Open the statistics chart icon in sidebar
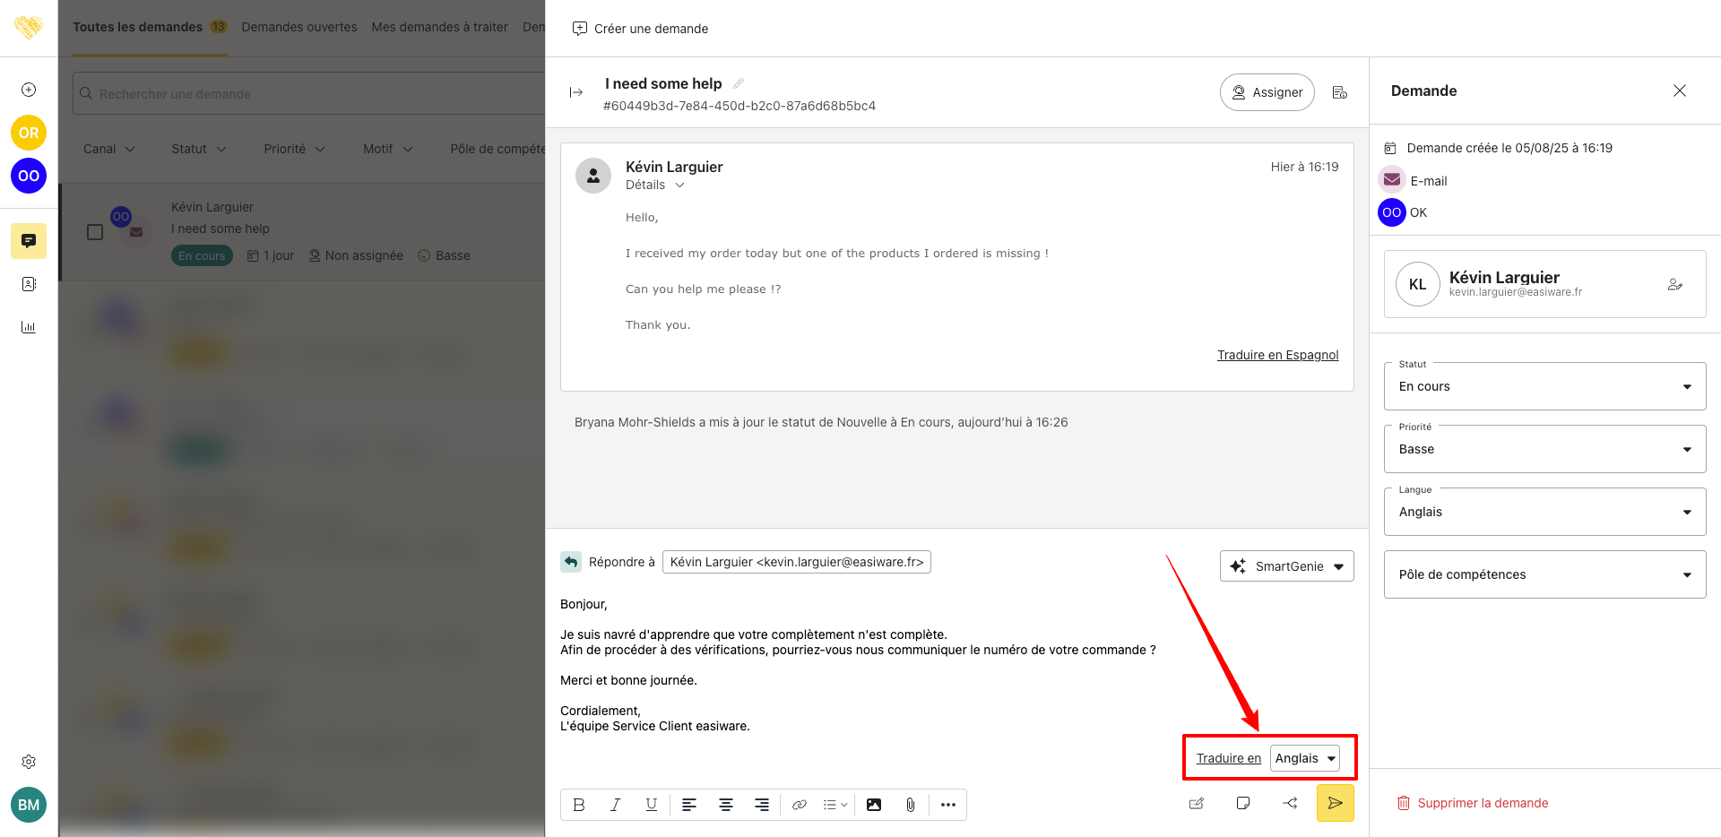Viewport: 1721px width, 837px height. [29, 327]
